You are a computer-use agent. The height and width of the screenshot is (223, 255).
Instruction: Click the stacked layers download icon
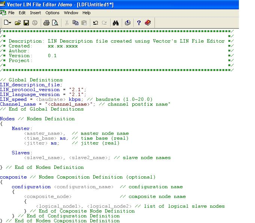click(127, 23)
